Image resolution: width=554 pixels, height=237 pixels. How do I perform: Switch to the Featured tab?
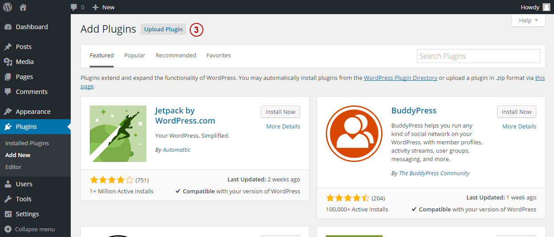point(102,56)
